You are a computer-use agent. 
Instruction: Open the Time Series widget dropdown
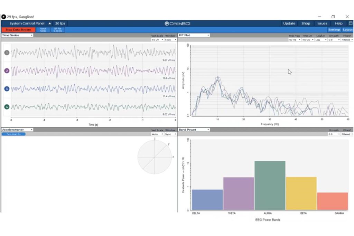[17, 35]
